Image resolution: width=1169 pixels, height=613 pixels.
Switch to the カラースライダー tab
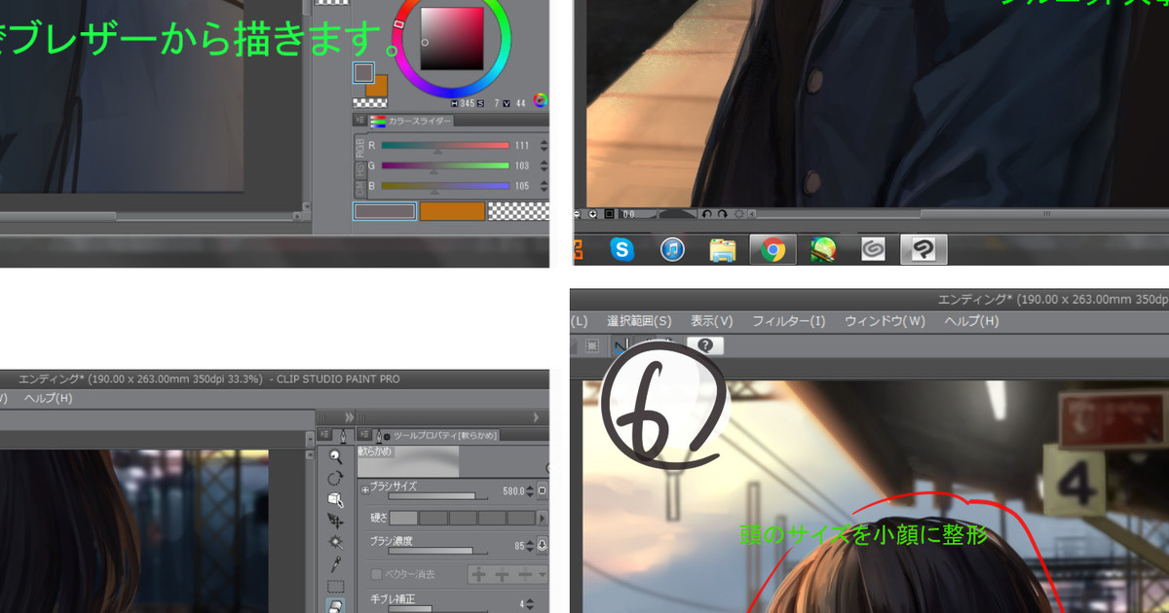pyautogui.click(x=411, y=121)
